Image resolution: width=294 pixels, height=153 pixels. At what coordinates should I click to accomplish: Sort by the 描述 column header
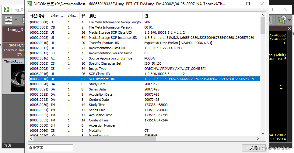(115, 16)
